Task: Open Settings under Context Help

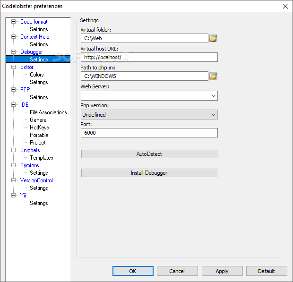Action: click(39, 44)
